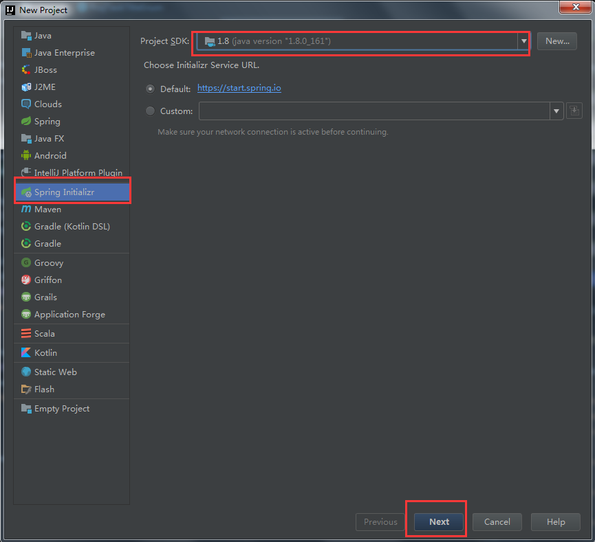Select the Default service URL radio button
595x542 pixels.
coord(150,89)
